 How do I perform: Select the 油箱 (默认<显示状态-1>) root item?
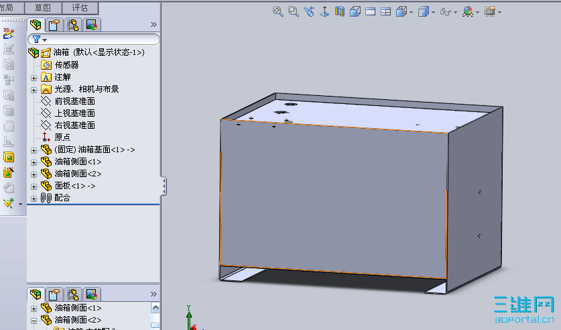click(x=99, y=52)
